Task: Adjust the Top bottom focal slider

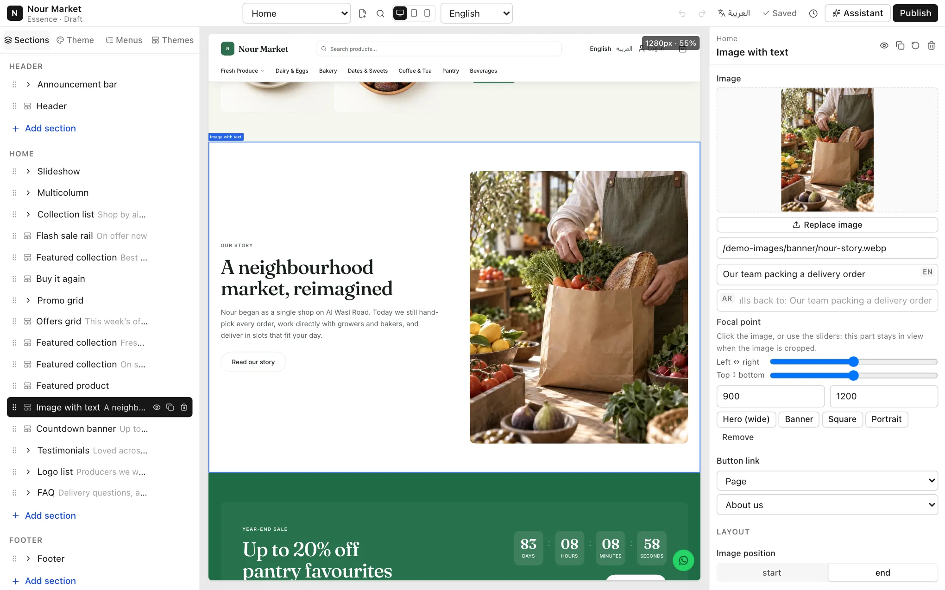Action: pos(853,375)
